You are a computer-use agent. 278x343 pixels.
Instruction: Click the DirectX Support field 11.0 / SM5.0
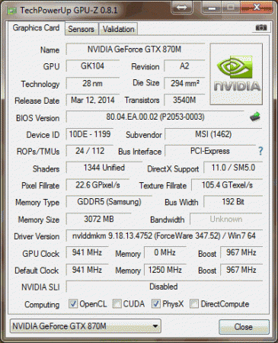(x=233, y=168)
